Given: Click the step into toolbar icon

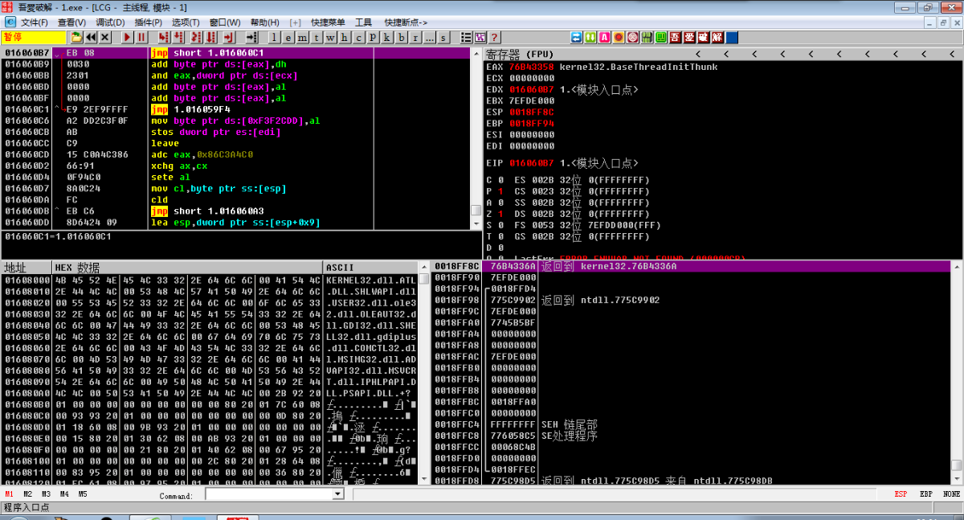Looking at the screenshot, I should pyautogui.click(x=163, y=37).
